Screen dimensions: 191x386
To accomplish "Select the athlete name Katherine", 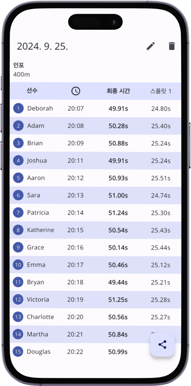I will (40, 230).
